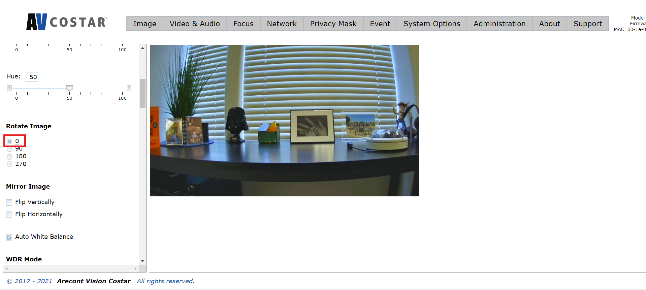This screenshot has height=290, width=646.
Task: Open the Event tab
Action: pos(380,24)
